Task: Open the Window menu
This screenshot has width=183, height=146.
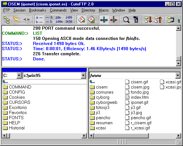Action: [x=118, y=10]
